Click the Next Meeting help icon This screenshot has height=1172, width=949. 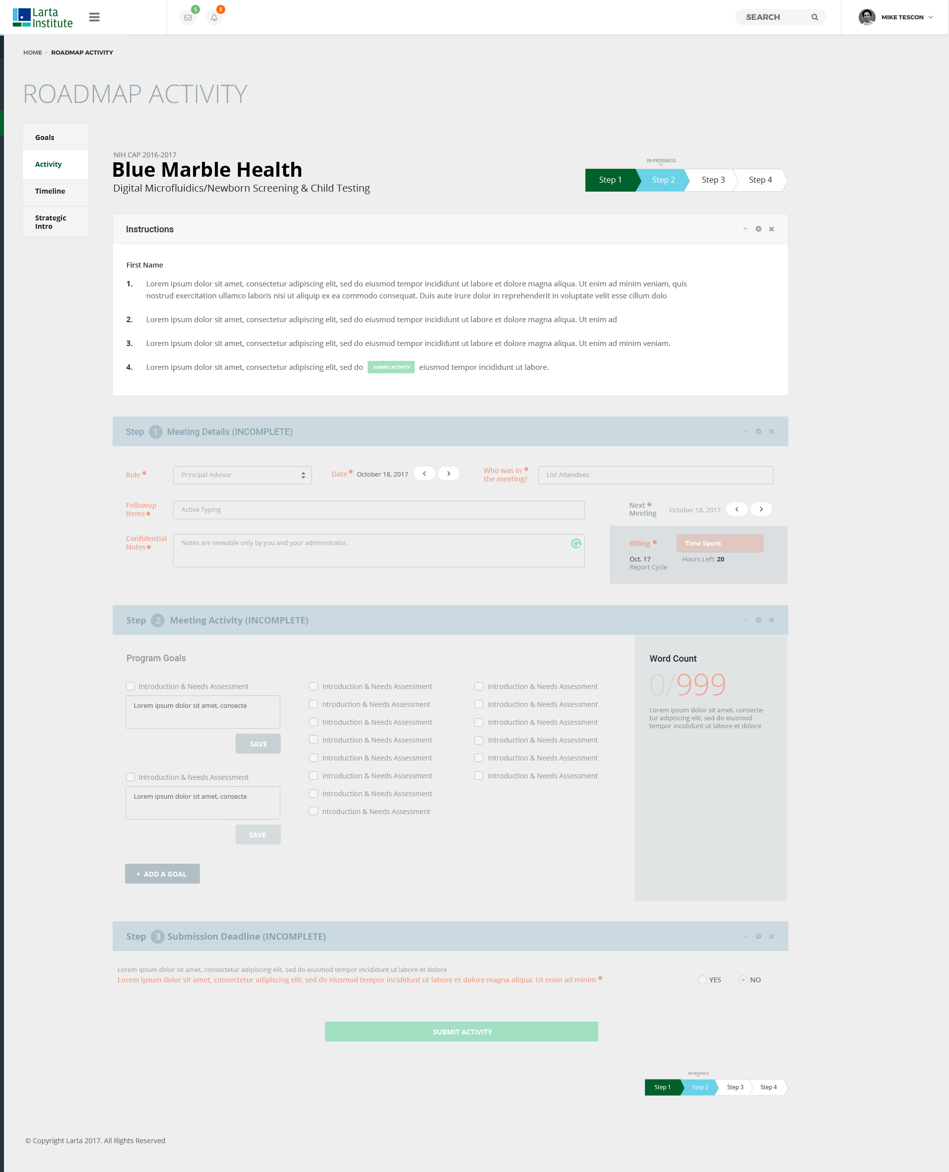(649, 504)
